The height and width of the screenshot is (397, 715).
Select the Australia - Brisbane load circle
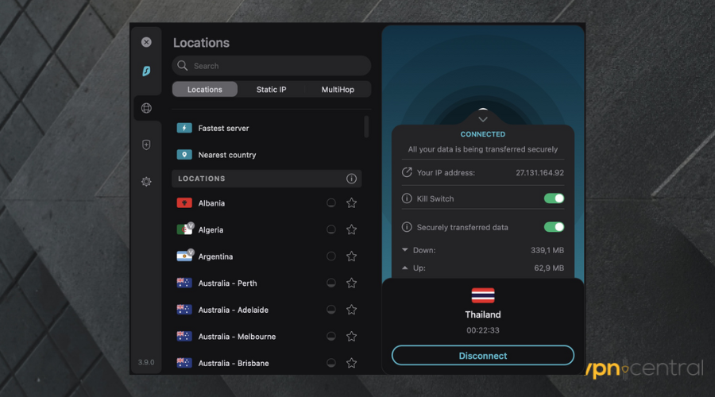pyautogui.click(x=331, y=364)
